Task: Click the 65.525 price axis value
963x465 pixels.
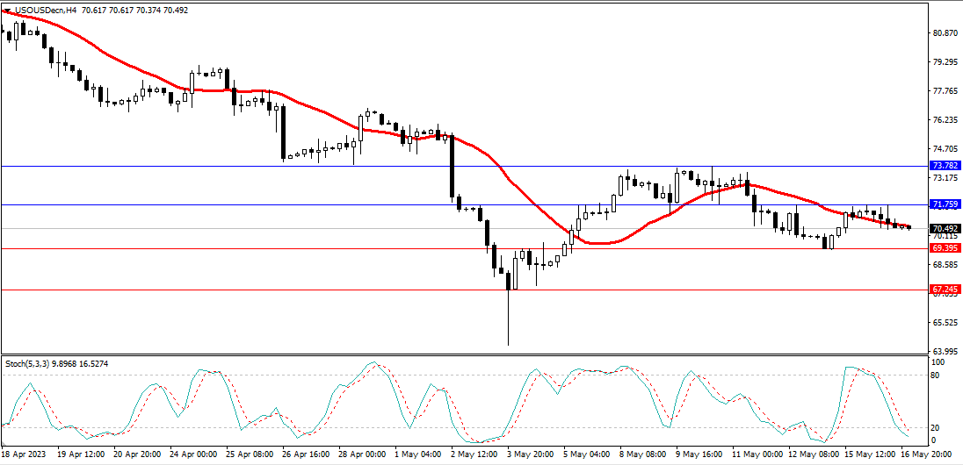Action: 945,322
